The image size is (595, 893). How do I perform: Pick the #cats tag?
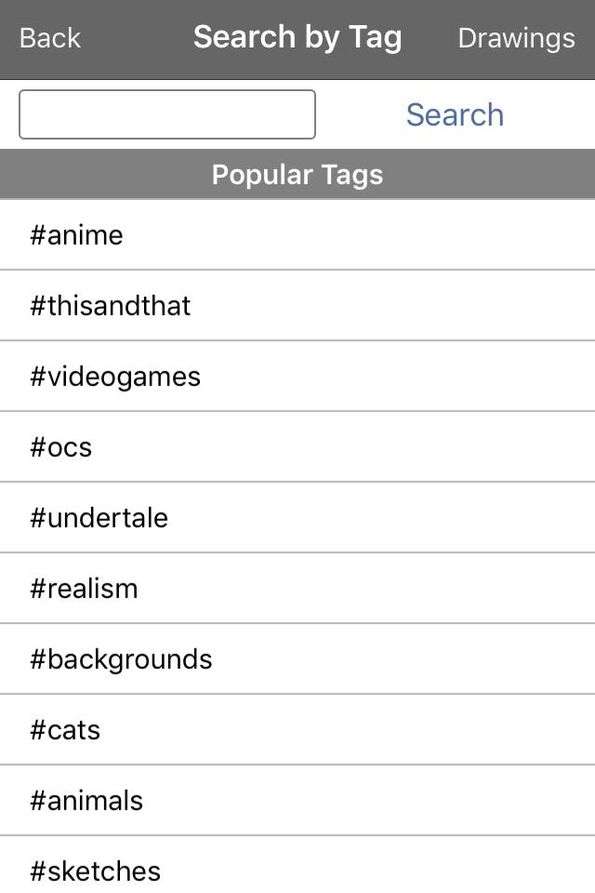(65, 730)
